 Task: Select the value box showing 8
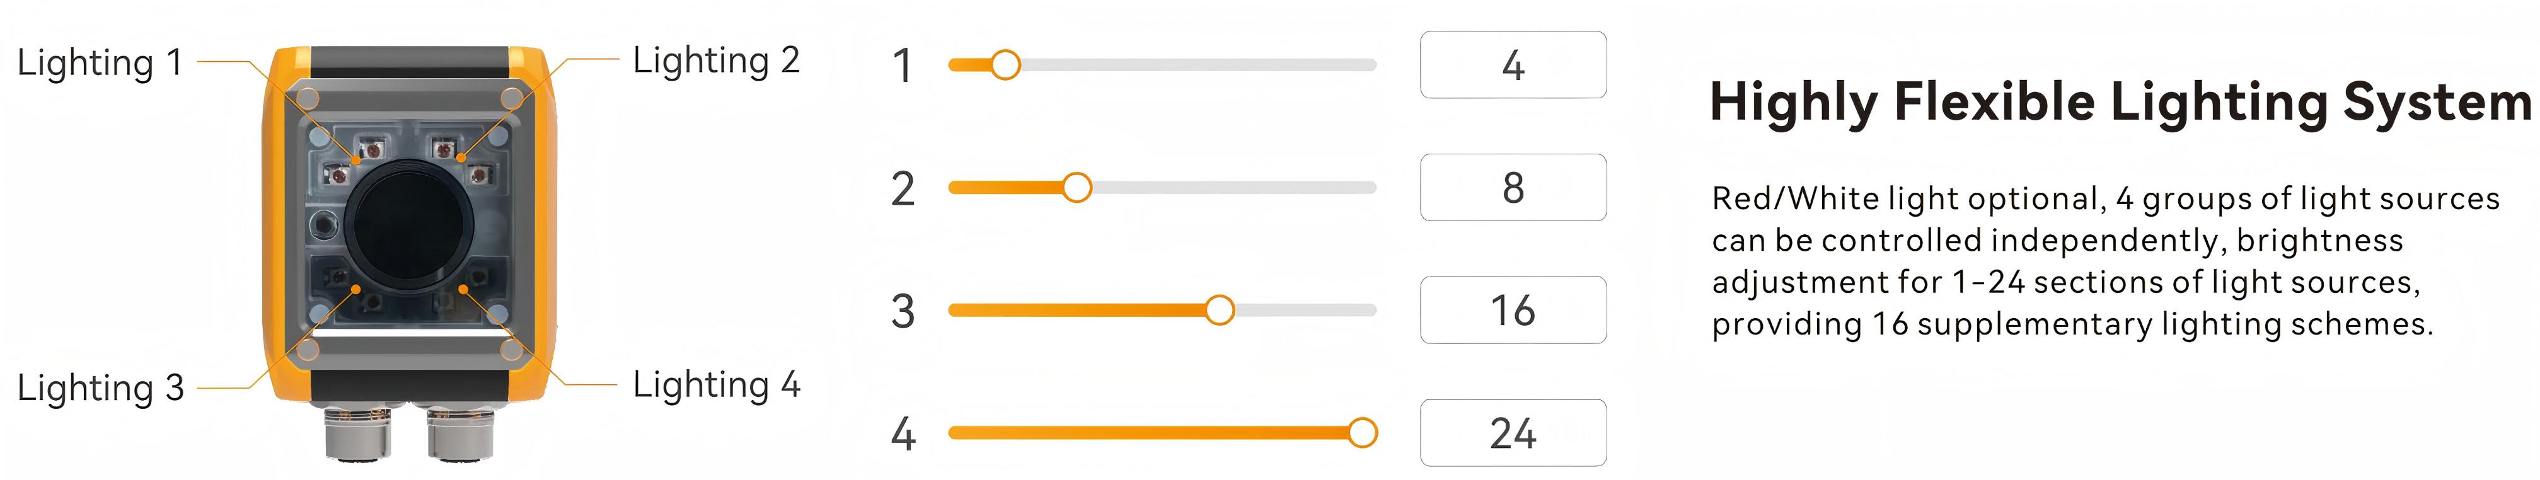tap(1513, 187)
